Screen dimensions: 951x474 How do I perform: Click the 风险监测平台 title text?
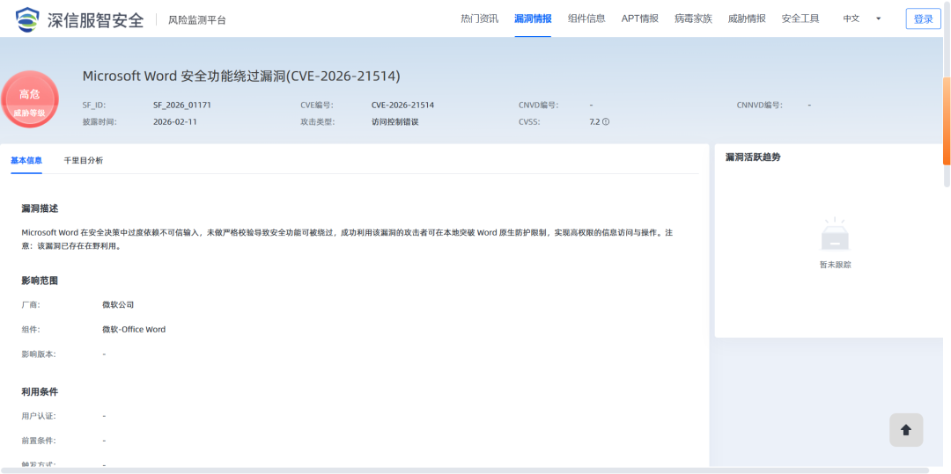[197, 20]
